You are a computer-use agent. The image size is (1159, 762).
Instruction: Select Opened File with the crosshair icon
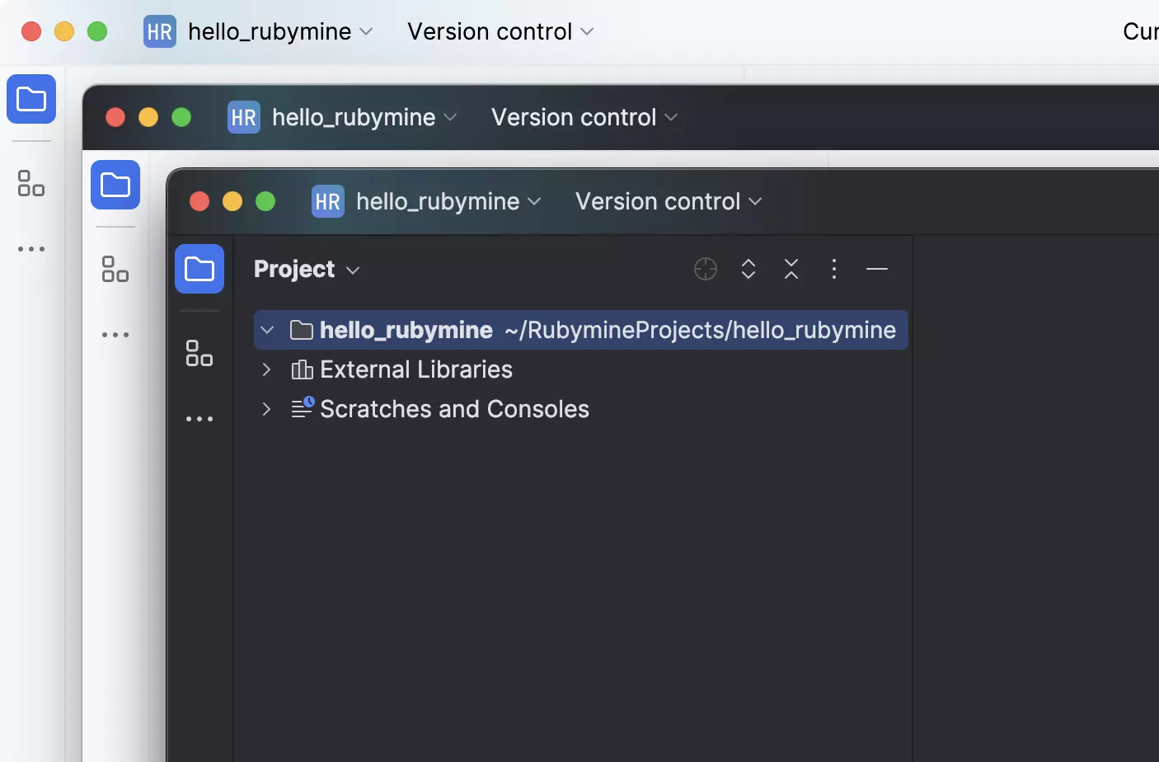[x=705, y=269]
